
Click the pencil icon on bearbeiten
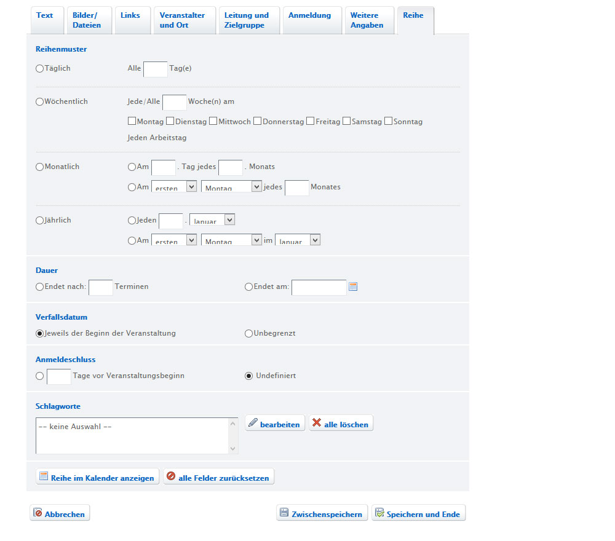pyautogui.click(x=253, y=422)
